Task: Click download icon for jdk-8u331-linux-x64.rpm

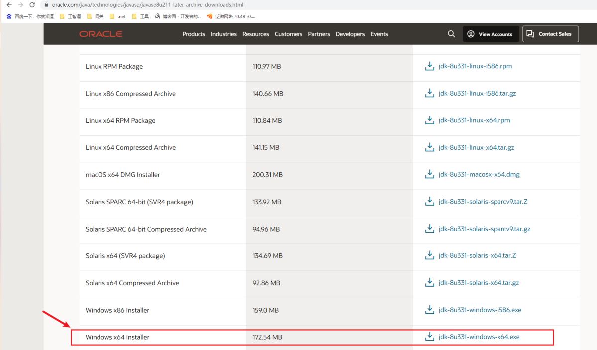Action: click(x=430, y=120)
